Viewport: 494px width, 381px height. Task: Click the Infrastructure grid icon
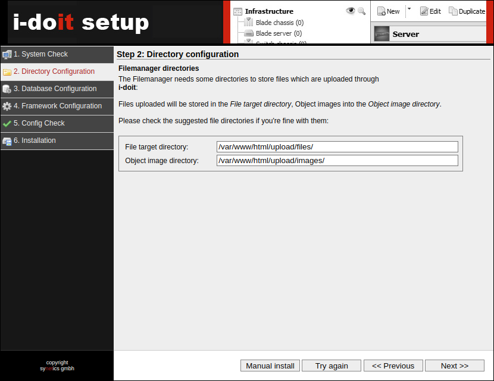point(237,12)
